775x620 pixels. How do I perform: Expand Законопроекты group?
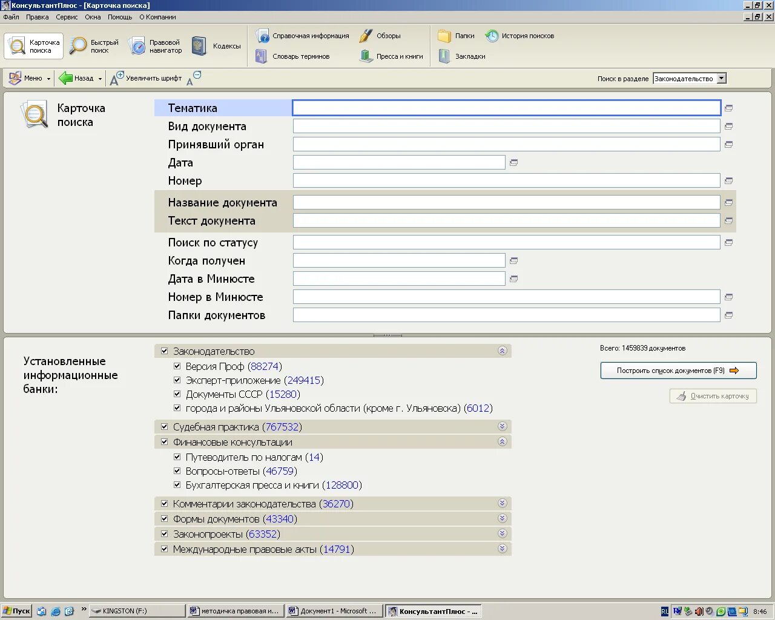tap(502, 533)
